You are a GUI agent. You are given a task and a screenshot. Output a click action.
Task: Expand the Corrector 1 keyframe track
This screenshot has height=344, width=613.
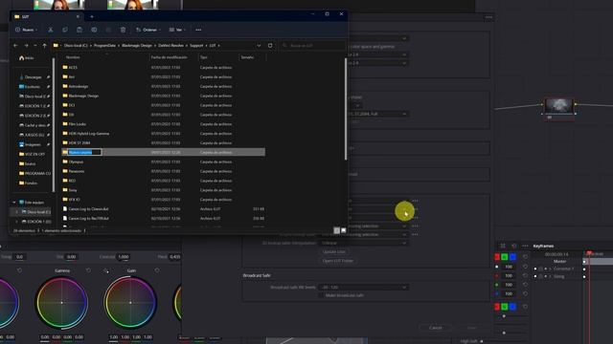[x=550, y=269]
